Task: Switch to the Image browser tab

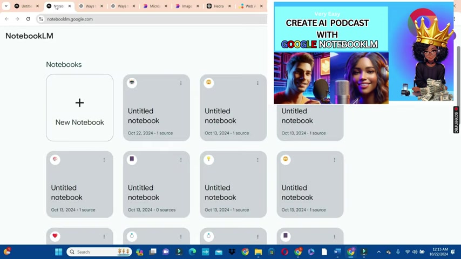Action: point(187,6)
